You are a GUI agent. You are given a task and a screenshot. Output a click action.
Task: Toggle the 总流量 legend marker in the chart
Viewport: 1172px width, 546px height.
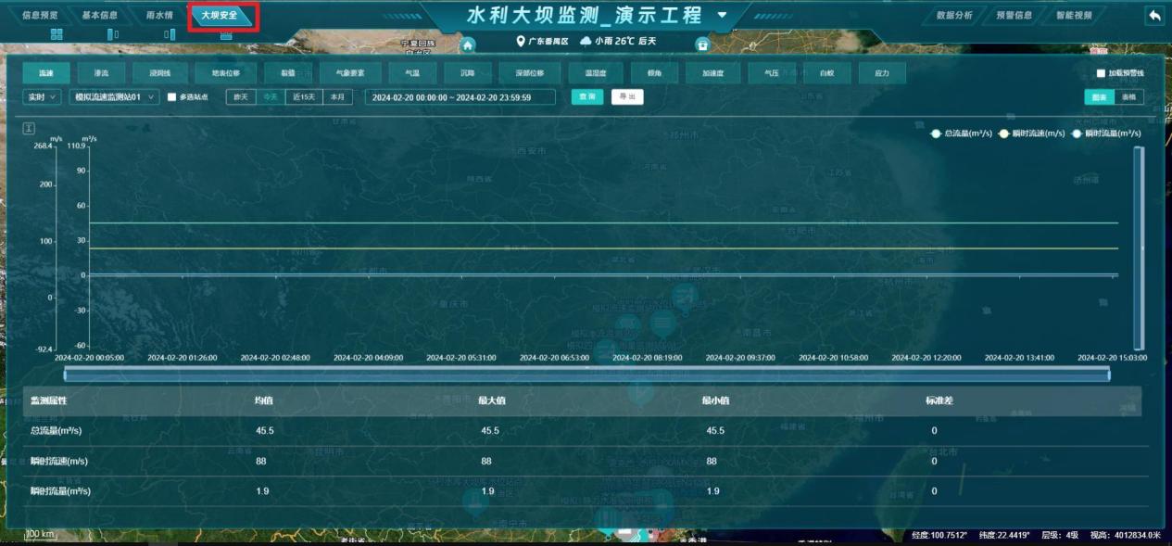pyautogui.click(x=937, y=133)
